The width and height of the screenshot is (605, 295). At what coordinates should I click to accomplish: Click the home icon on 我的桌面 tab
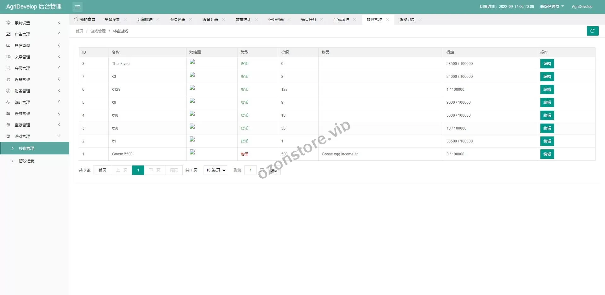click(x=76, y=19)
